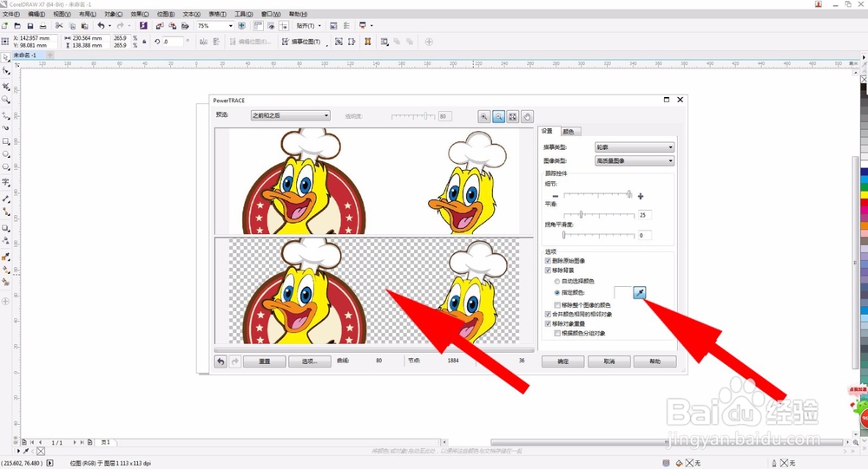Click the plus icon beside the detail slider

[641, 196]
